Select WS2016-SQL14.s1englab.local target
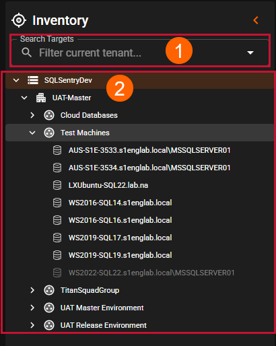The width and height of the screenshot is (276, 346). click(x=120, y=203)
